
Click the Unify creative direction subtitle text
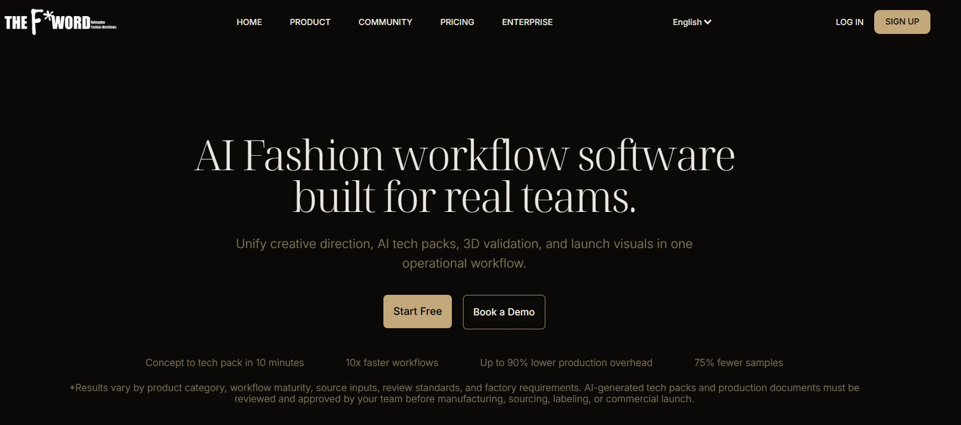(464, 254)
